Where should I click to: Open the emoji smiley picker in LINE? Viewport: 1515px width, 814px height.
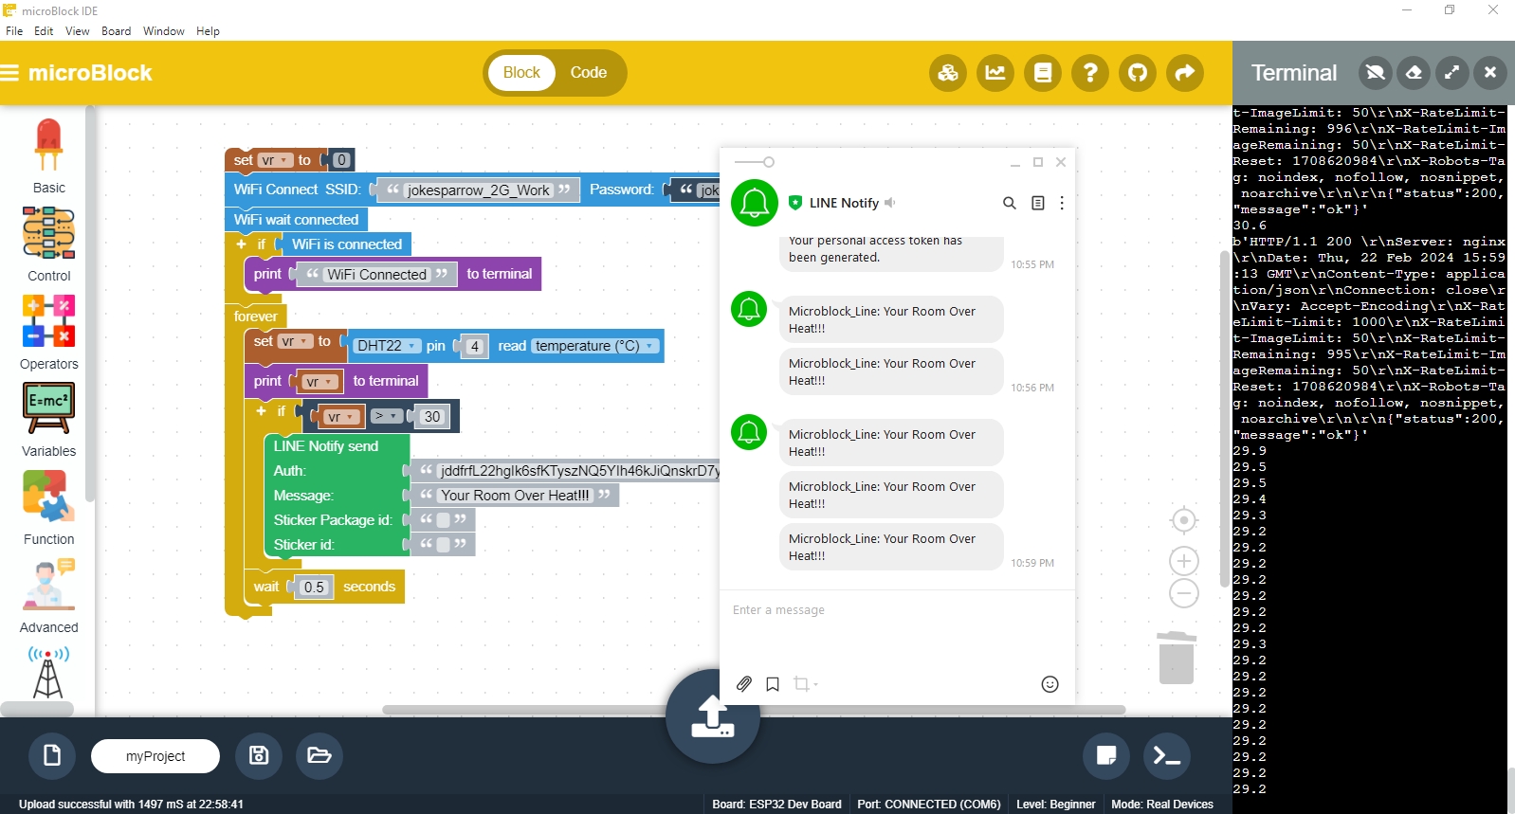coord(1050,684)
